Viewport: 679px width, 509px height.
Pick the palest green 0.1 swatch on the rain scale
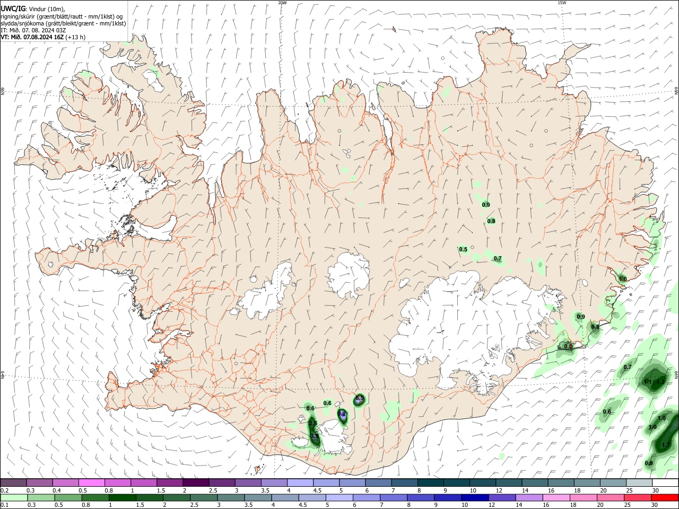13,497
